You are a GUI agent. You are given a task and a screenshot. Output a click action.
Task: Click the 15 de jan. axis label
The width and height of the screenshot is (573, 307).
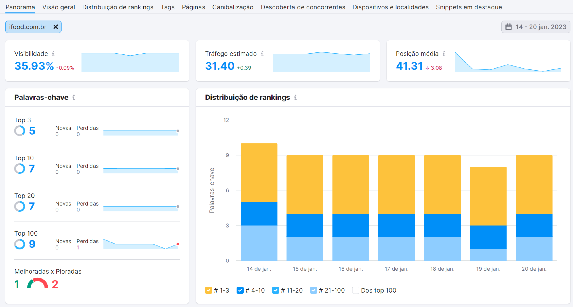point(305,269)
